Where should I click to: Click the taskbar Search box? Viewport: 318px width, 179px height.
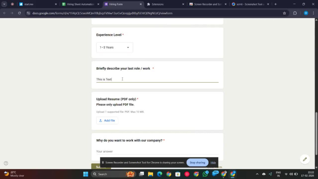coord(114,174)
